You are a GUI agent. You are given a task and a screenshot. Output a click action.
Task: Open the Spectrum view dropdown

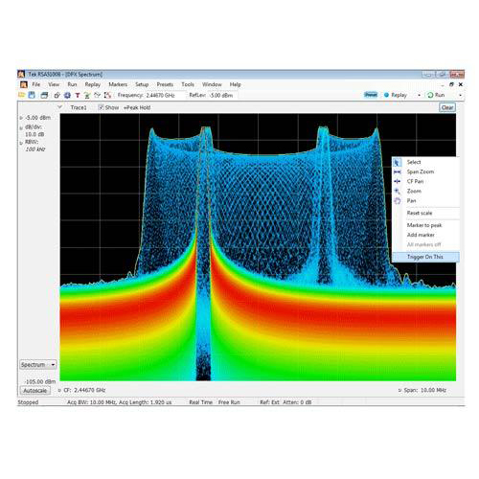click(38, 365)
